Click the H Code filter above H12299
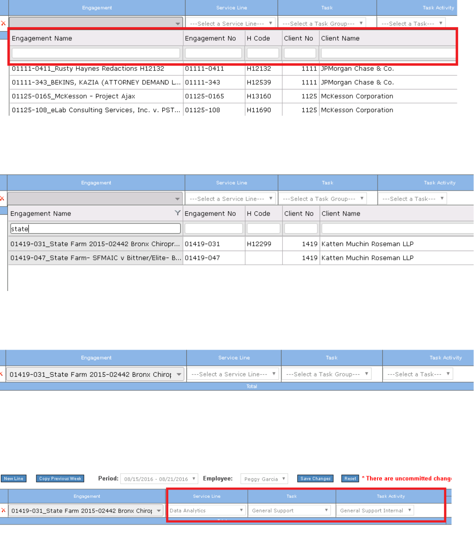474x546 pixels. coord(264,228)
